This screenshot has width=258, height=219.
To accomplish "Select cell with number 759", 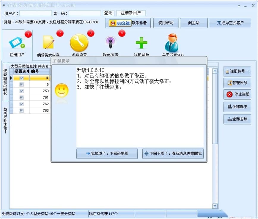I will (x=40, y=91).
